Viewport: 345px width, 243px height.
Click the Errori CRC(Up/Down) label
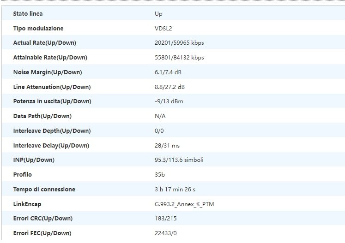(42, 219)
